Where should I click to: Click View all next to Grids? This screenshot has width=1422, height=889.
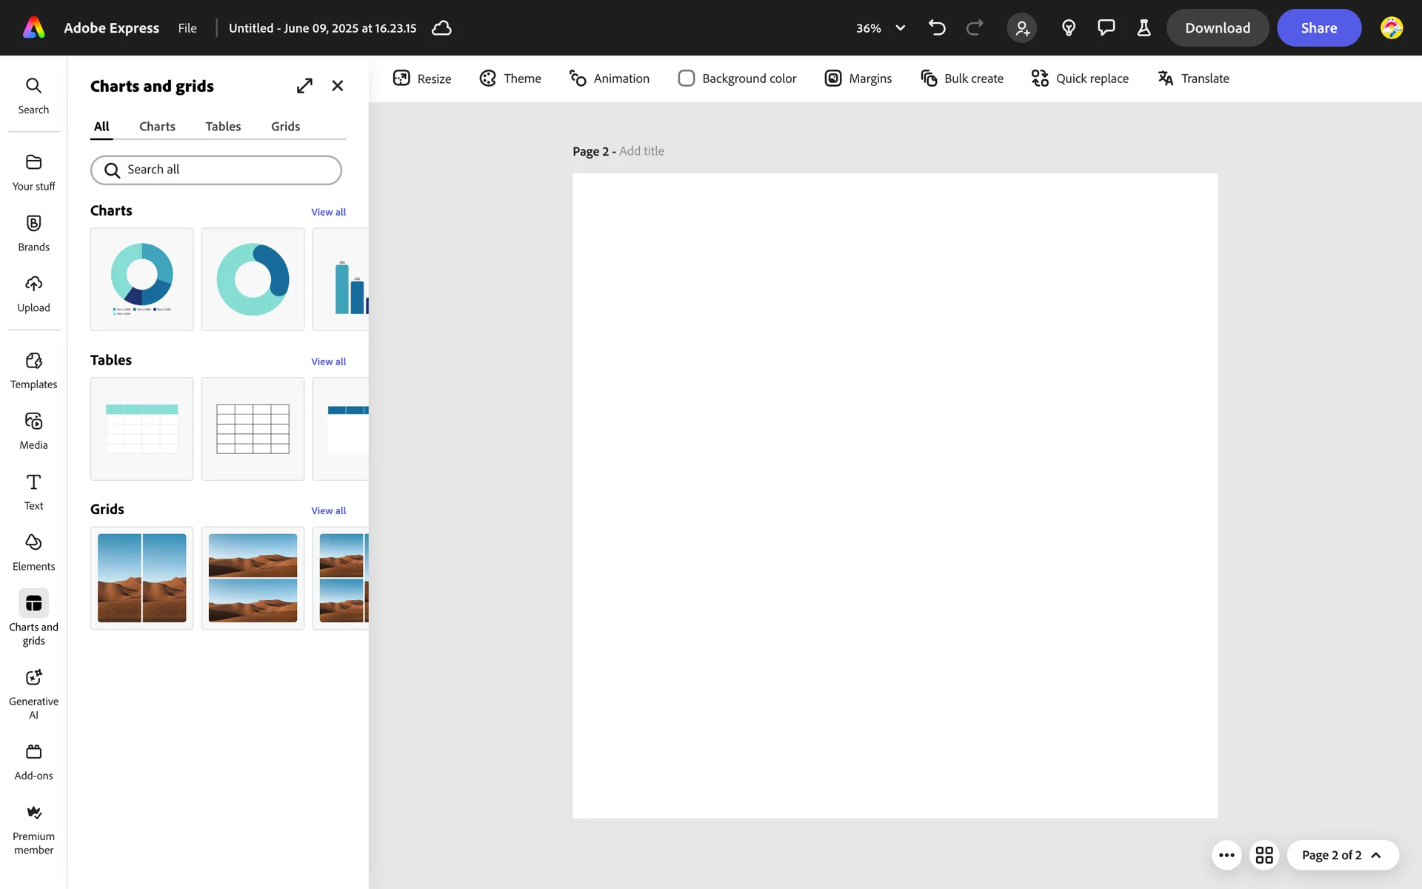328,511
